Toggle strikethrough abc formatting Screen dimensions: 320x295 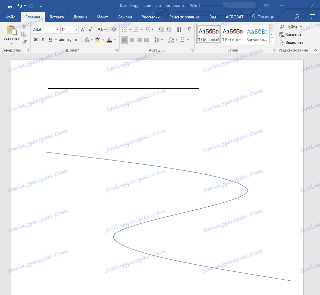[x=62, y=40]
